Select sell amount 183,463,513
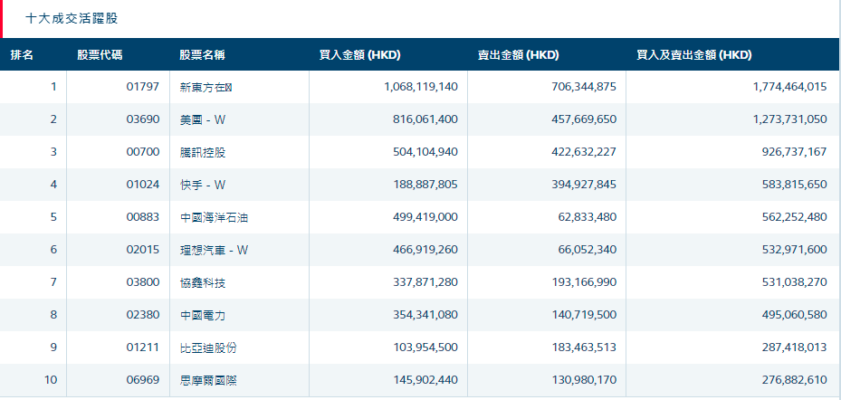Screen dimensions: 841x400 click(x=584, y=348)
